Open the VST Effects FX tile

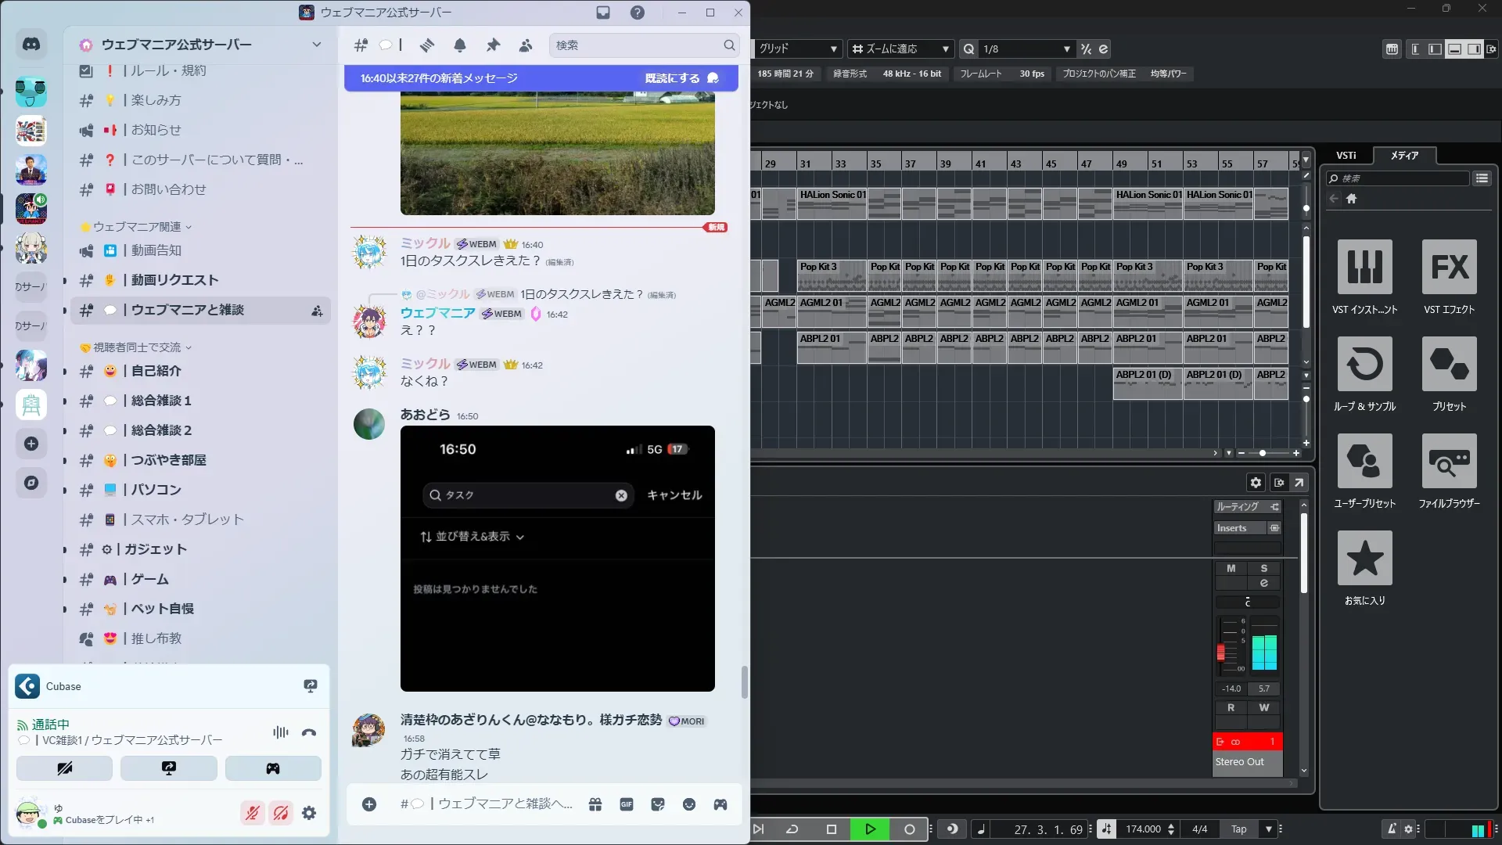pyautogui.click(x=1449, y=268)
